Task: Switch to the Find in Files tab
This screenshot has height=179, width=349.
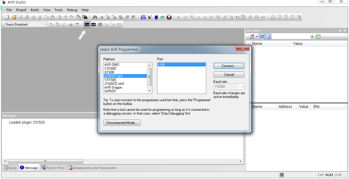Action: click(53, 168)
